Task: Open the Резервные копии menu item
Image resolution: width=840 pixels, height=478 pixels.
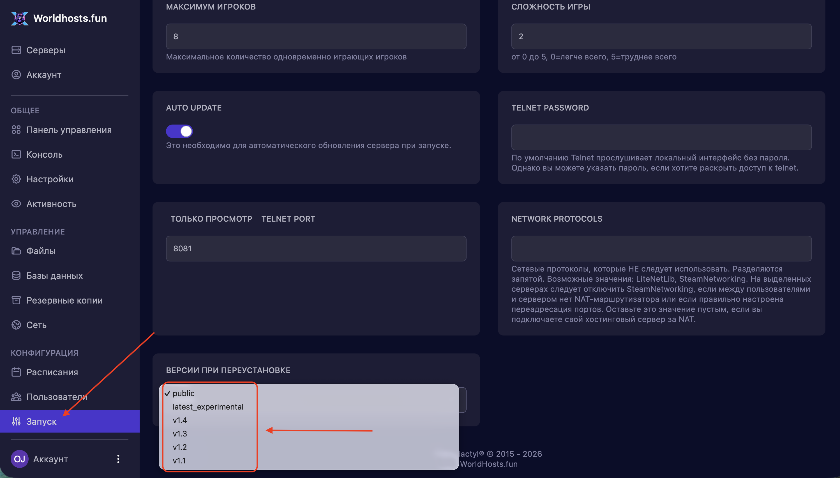Action: [x=64, y=300]
